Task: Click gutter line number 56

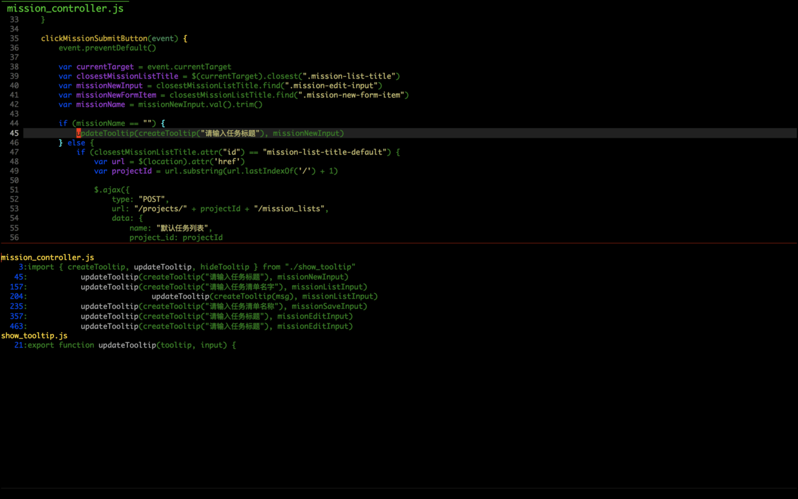Action: coord(14,238)
